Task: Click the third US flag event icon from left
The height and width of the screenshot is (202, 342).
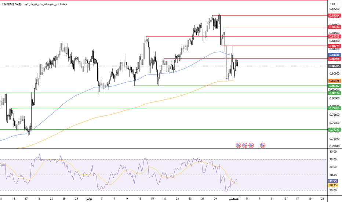Action: pyautogui.click(x=251, y=145)
